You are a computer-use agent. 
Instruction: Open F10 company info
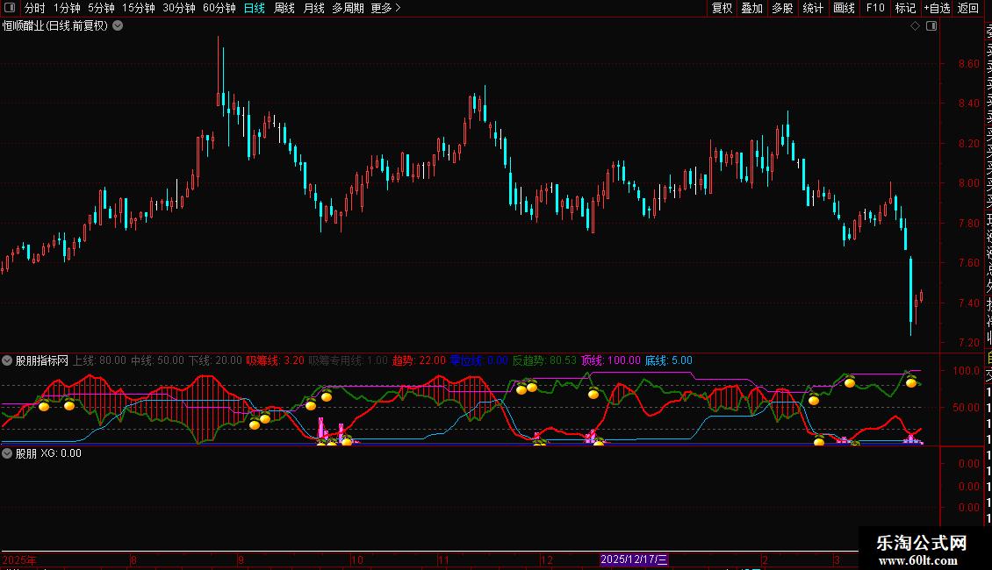(x=875, y=8)
